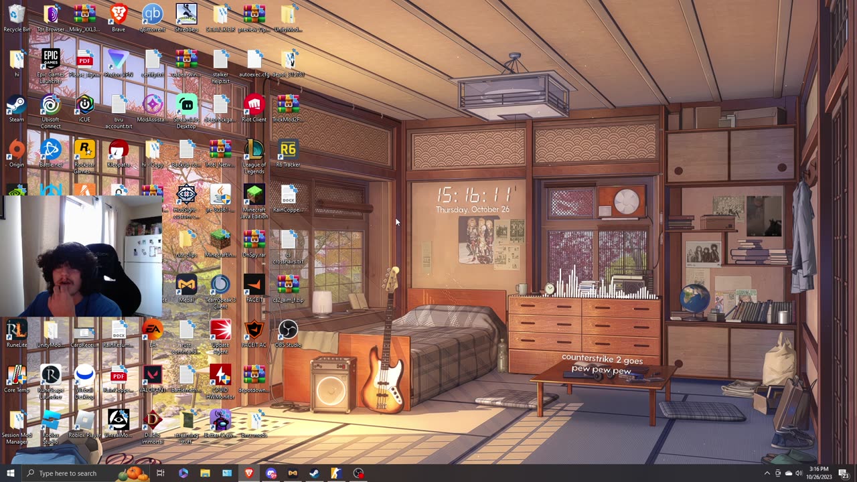Launch League of Legends shortcut
This screenshot has width=857, height=482.
pyautogui.click(x=254, y=157)
